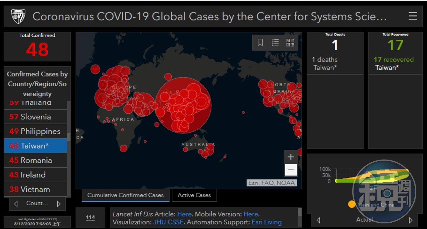Open the Esri Living link

[x=266, y=222]
